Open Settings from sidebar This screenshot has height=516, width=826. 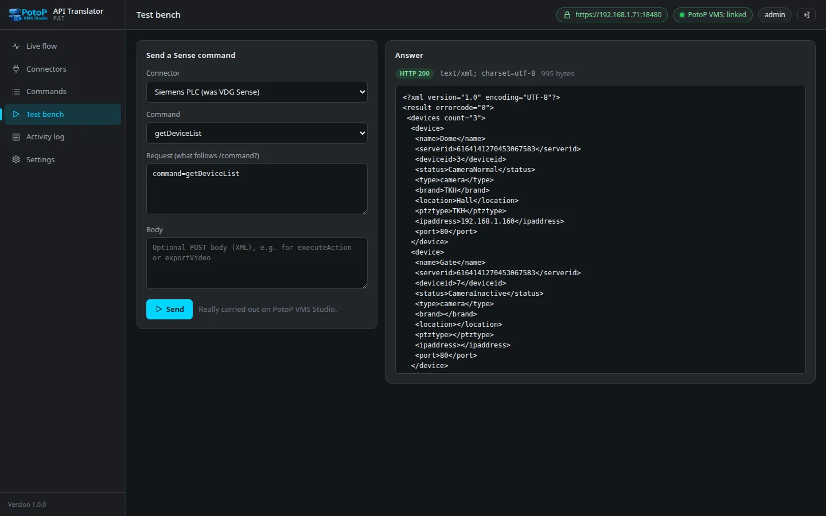63,159
